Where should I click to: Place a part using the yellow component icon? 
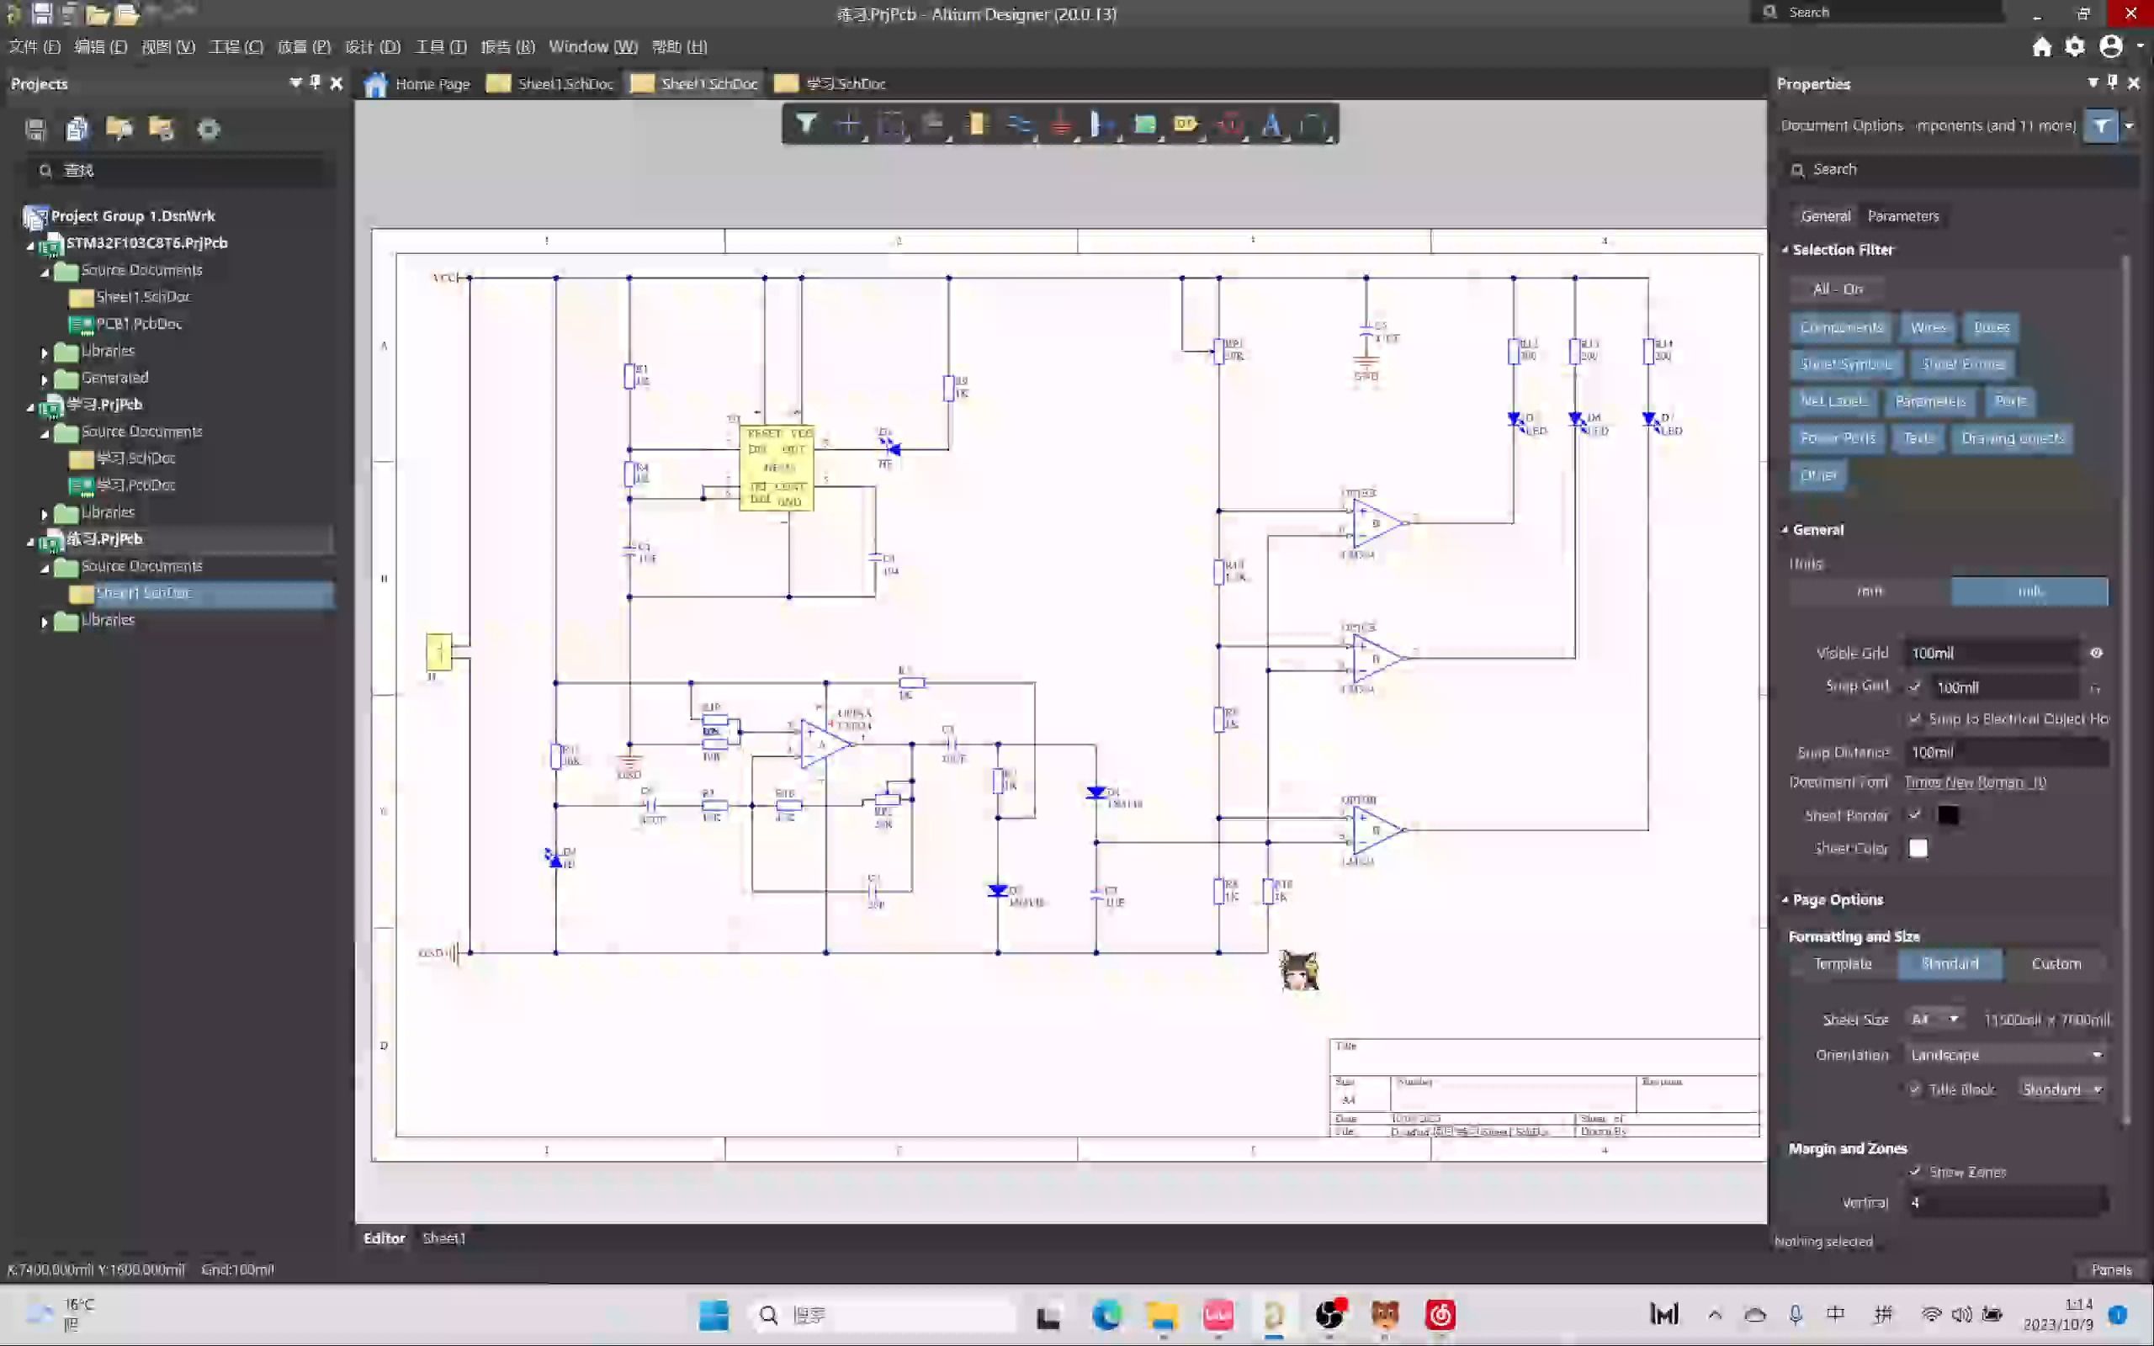[976, 125]
